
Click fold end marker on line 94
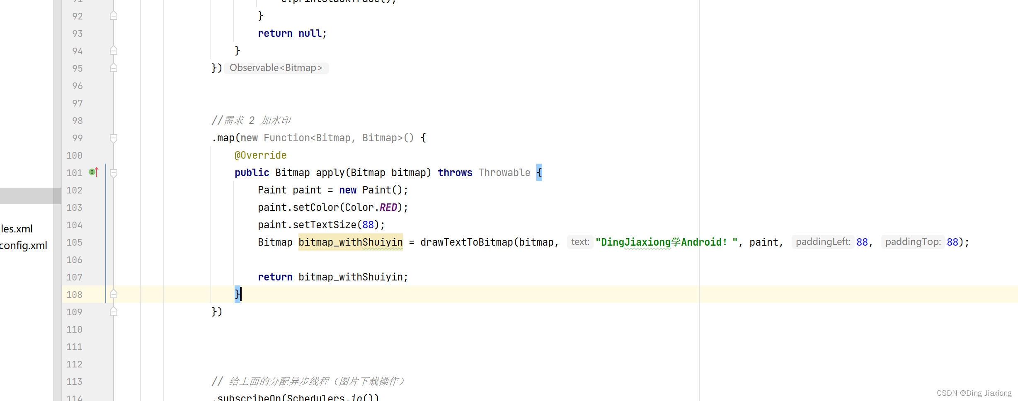tap(114, 51)
